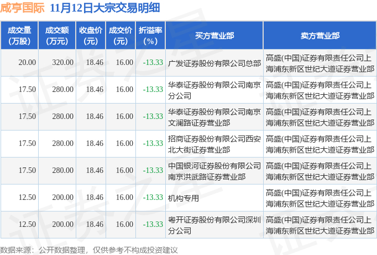The image size is (377, 255).
Task: Select the 收盘价(元) column header
Action: pyautogui.click(x=91, y=35)
